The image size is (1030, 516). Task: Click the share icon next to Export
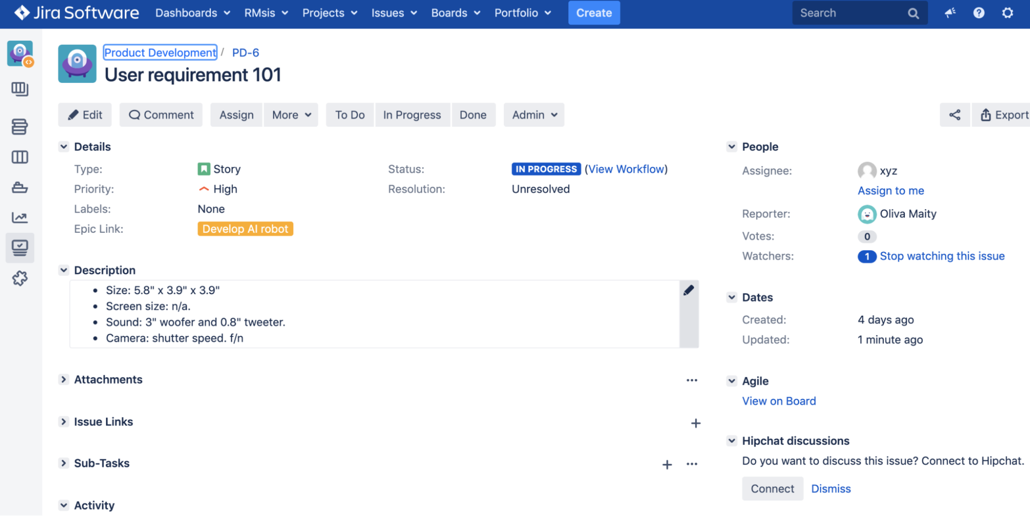(954, 115)
